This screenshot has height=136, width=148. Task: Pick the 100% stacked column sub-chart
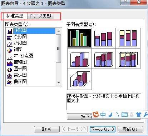click(128, 38)
